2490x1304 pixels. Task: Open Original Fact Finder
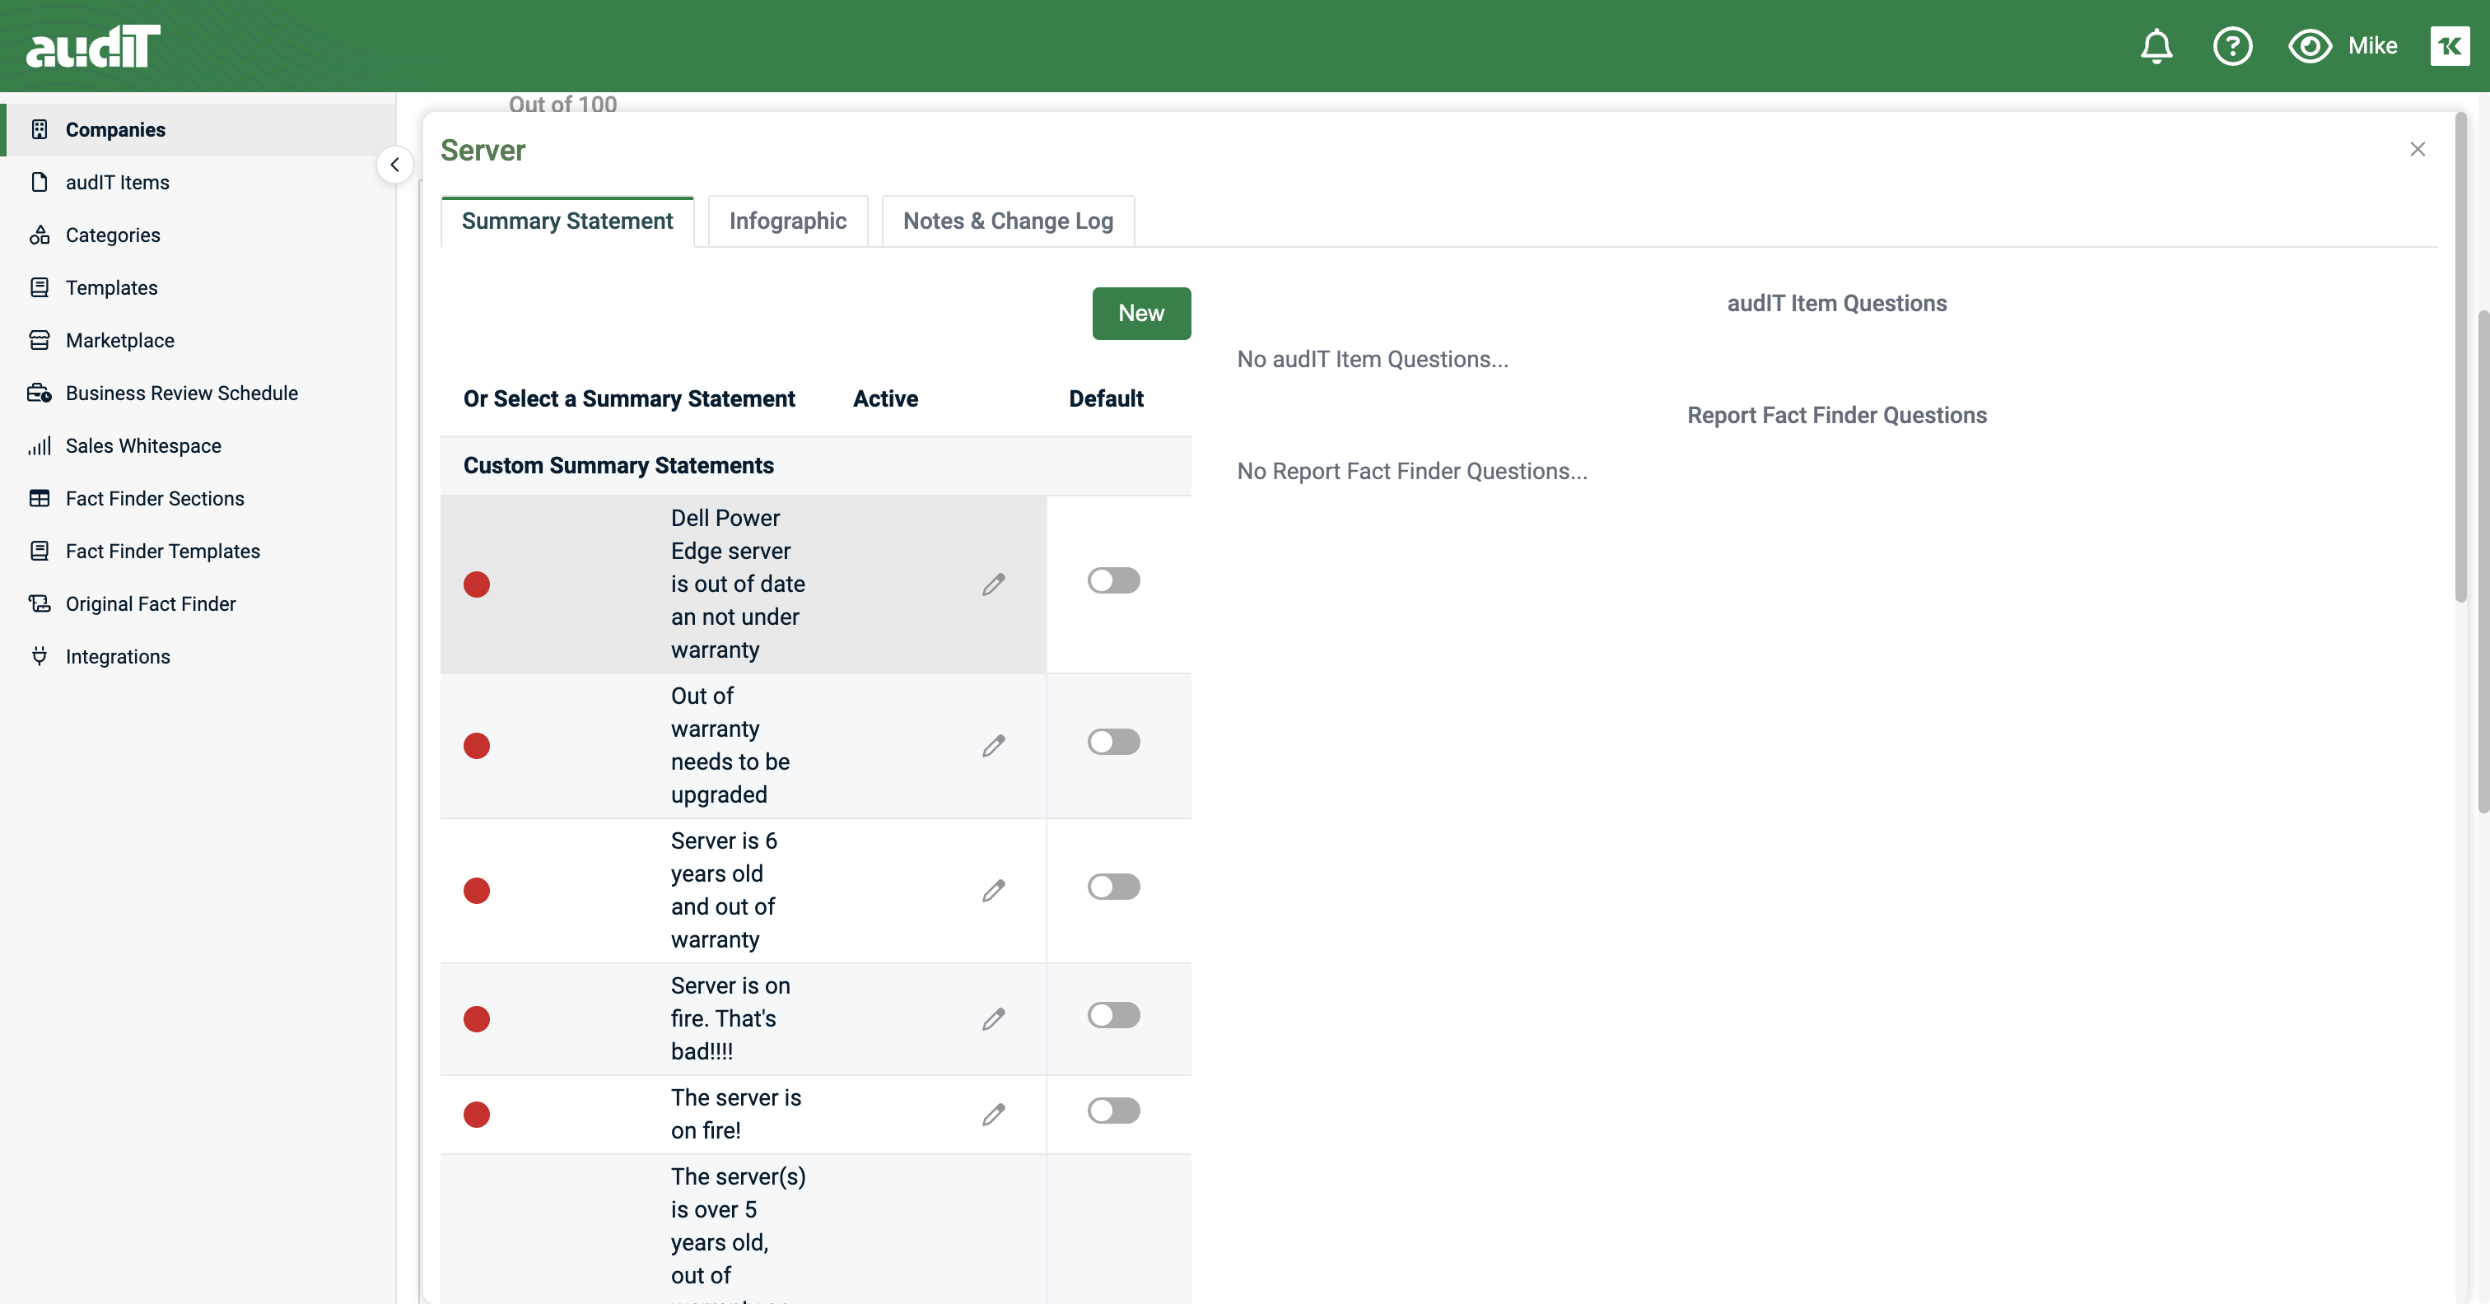tap(198, 603)
